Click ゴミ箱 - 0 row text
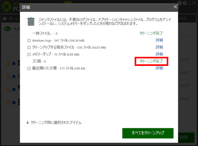This screenshot has height=146, width=198. [x=39, y=61]
